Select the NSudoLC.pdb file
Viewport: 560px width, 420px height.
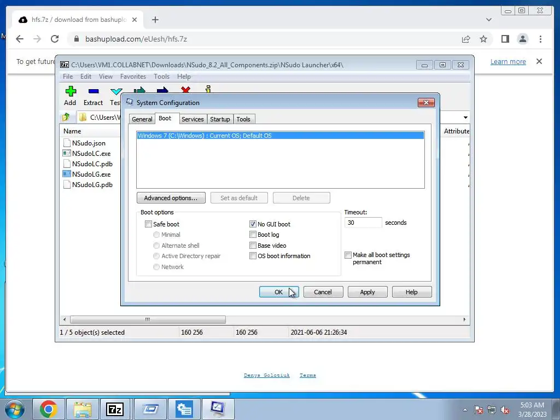click(x=92, y=164)
